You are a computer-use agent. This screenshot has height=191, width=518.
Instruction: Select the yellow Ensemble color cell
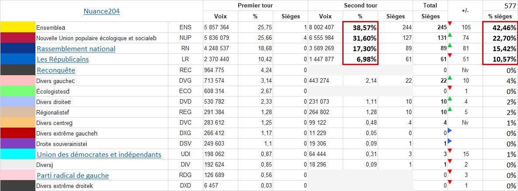click(x=18, y=27)
